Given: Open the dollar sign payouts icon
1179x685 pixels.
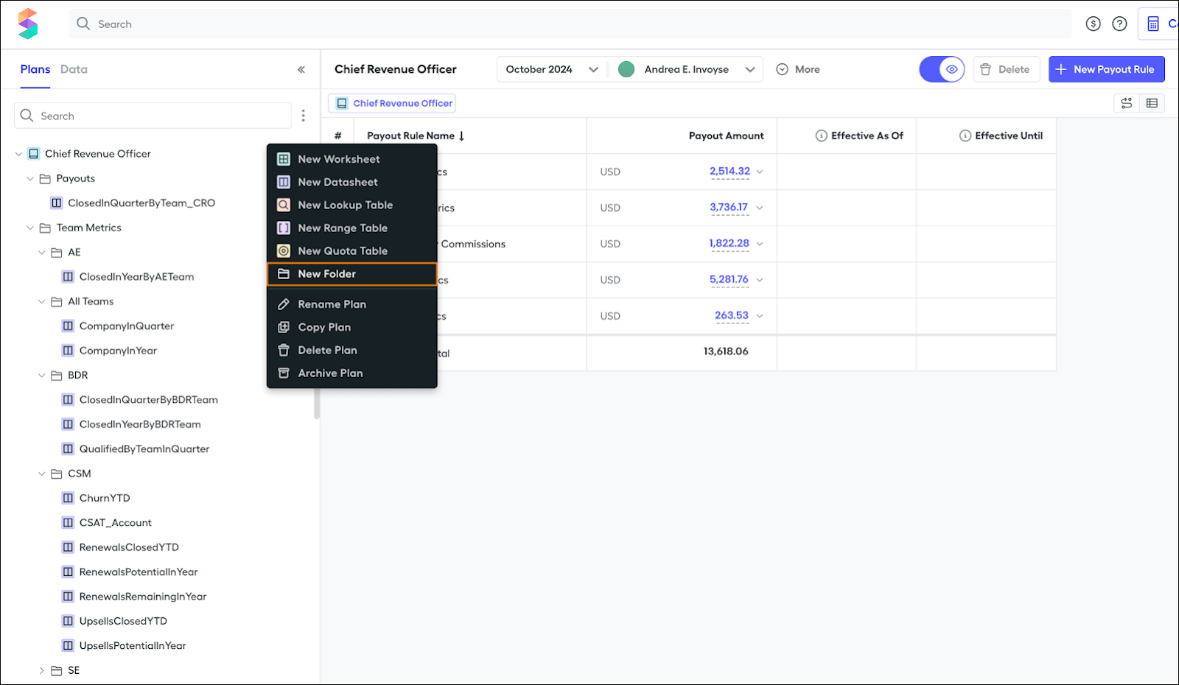Looking at the screenshot, I should pyautogui.click(x=1094, y=24).
